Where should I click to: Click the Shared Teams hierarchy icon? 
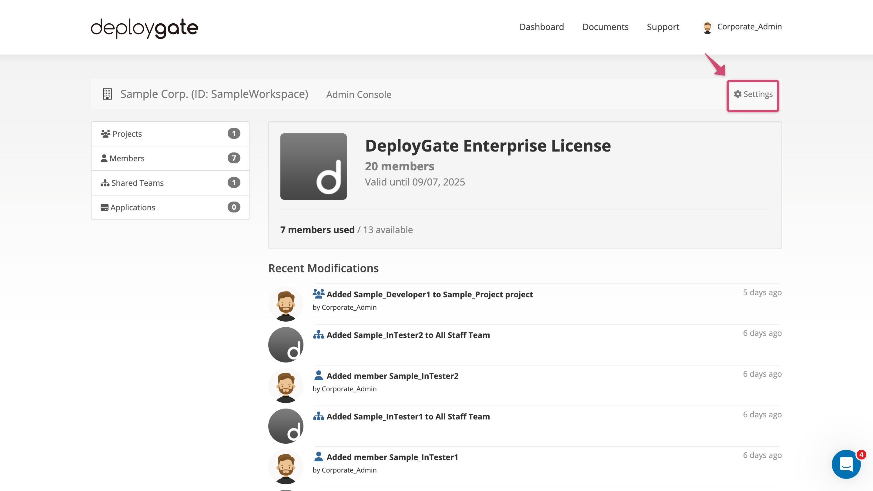105,183
